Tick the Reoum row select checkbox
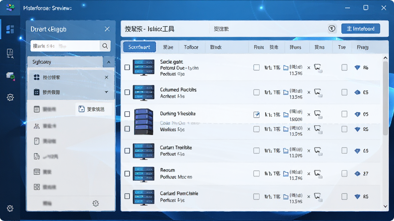 coord(127,173)
